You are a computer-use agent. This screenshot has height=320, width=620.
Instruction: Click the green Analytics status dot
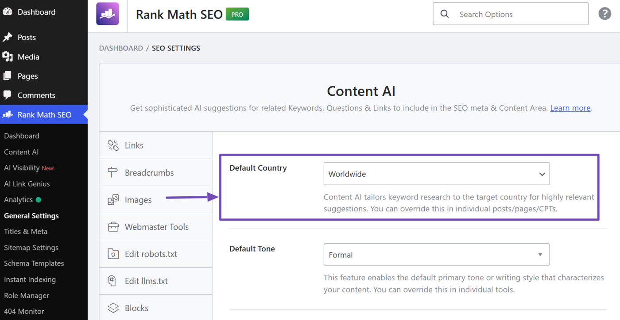click(x=38, y=199)
